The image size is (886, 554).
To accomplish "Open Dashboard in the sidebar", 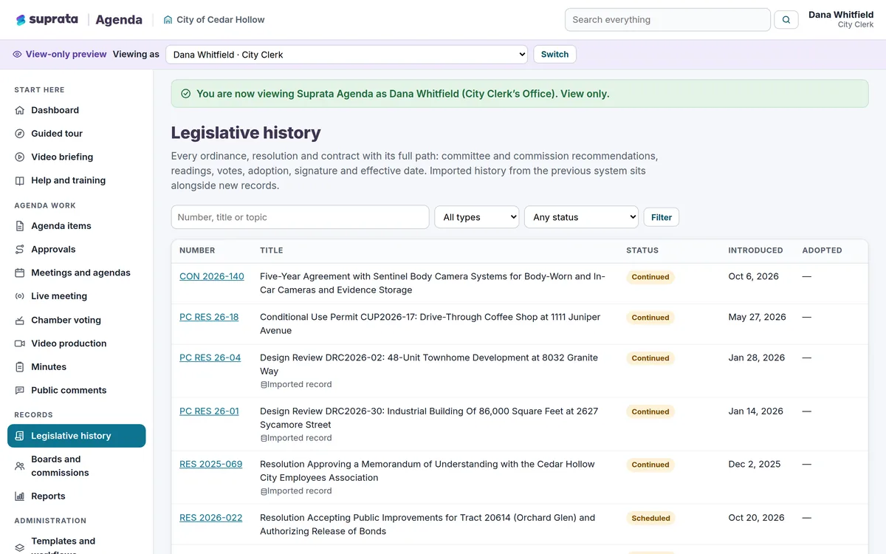I will [77, 110].
